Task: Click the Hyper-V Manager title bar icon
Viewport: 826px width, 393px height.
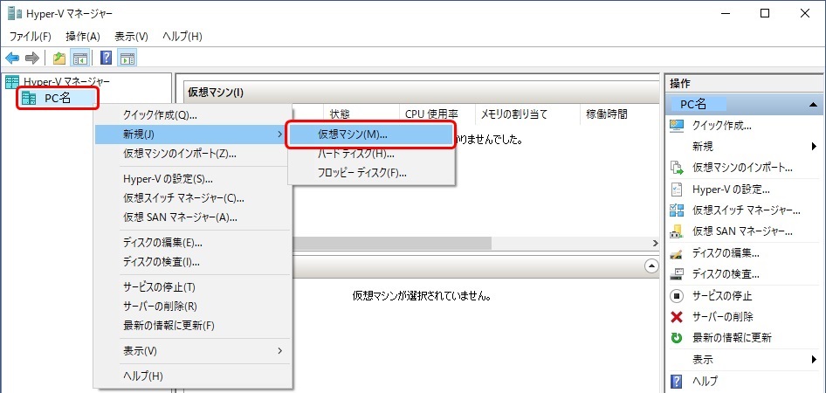Action: tap(15, 14)
